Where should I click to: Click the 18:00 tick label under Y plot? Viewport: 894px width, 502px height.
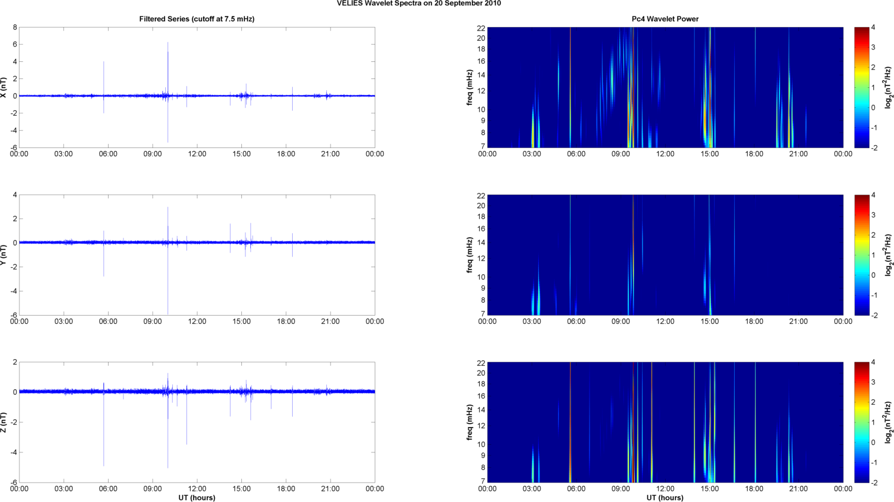pyautogui.click(x=286, y=321)
